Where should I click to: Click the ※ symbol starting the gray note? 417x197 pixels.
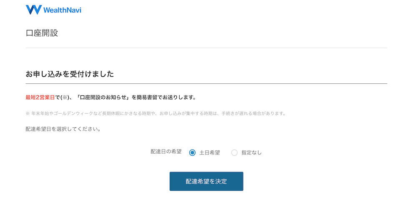point(28,114)
